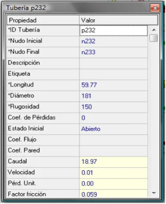The image size is (166, 204).
Task: Click the Factor fricción property label
Action: [27, 194]
